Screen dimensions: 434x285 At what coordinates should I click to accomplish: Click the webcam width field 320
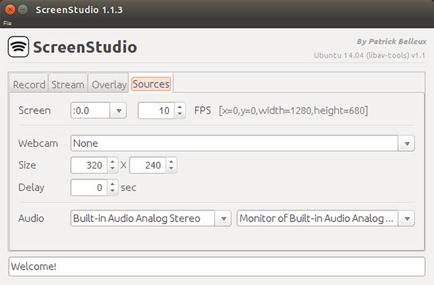point(89,165)
